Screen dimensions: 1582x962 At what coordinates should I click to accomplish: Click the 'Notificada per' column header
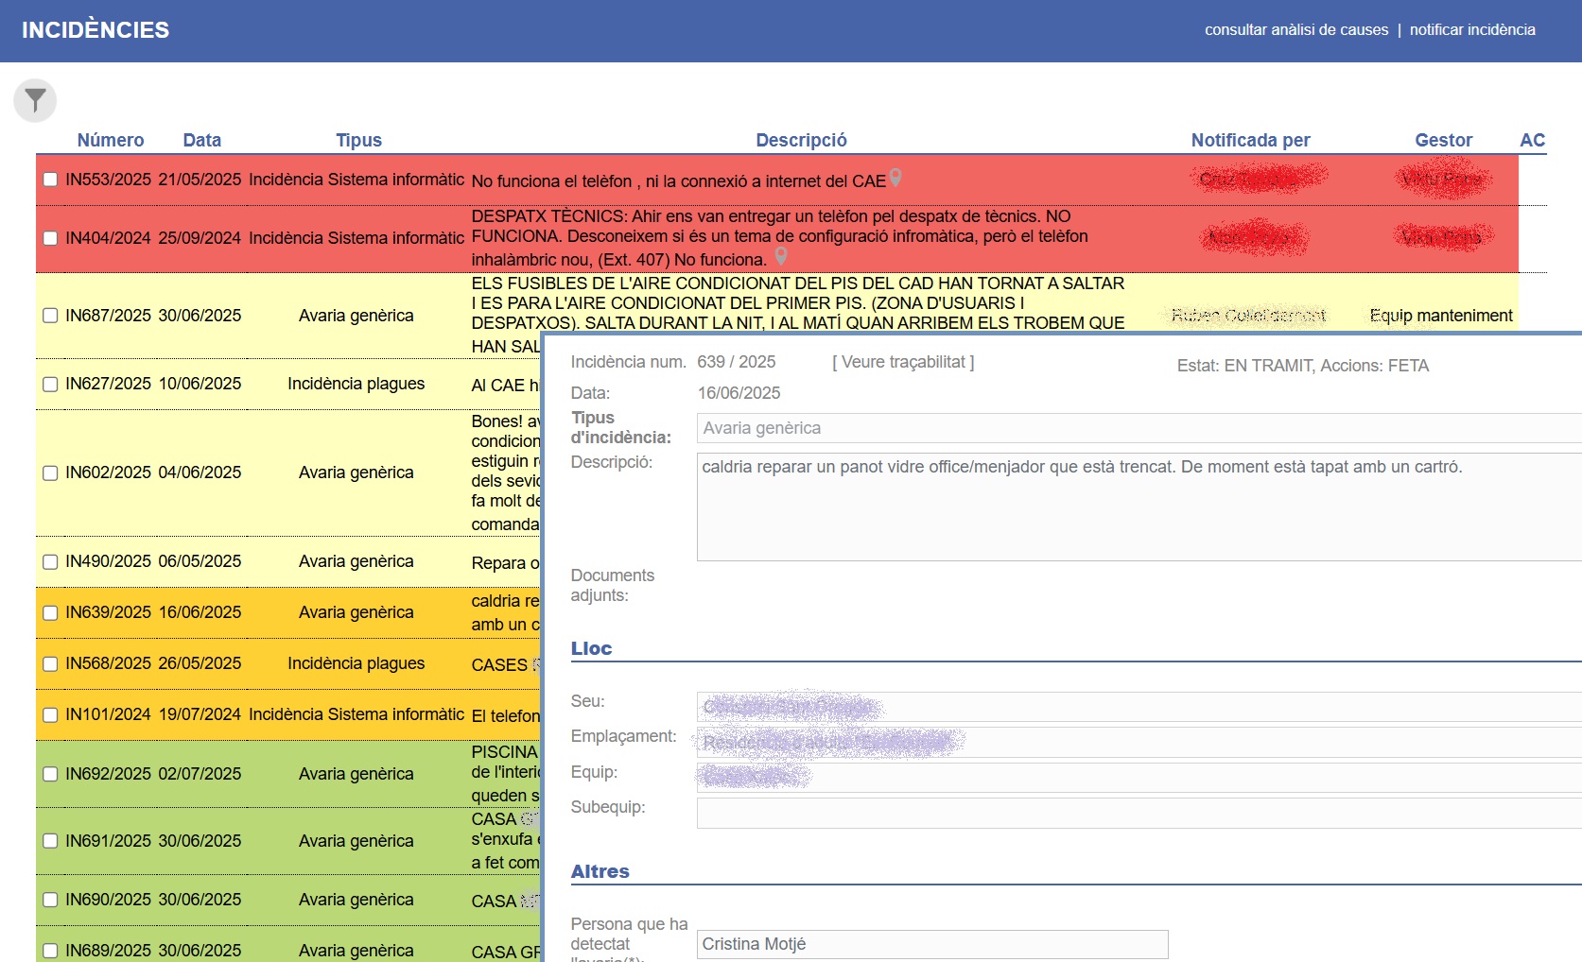click(x=1250, y=140)
